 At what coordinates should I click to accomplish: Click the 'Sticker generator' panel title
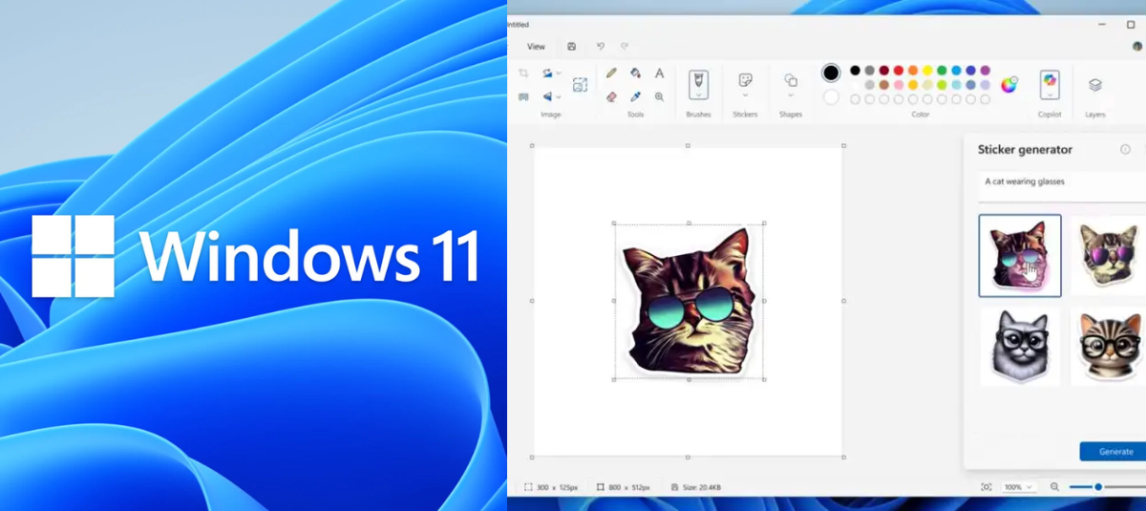coord(1025,149)
